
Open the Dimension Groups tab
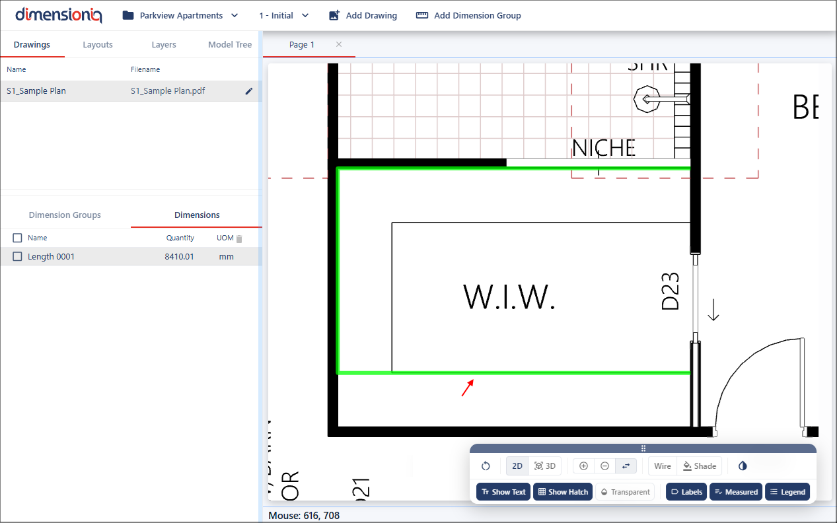point(65,215)
